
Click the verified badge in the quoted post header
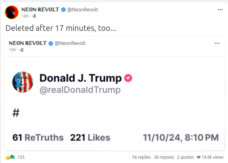tap(51, 43)
